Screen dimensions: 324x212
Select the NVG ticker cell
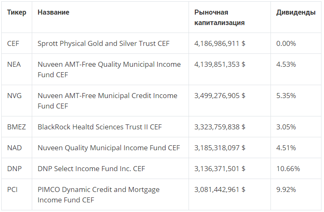tap(14, 96)
